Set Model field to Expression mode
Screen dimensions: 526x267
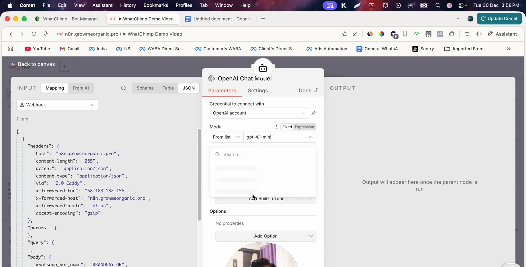pyautogui.click(x=304, y=127)
